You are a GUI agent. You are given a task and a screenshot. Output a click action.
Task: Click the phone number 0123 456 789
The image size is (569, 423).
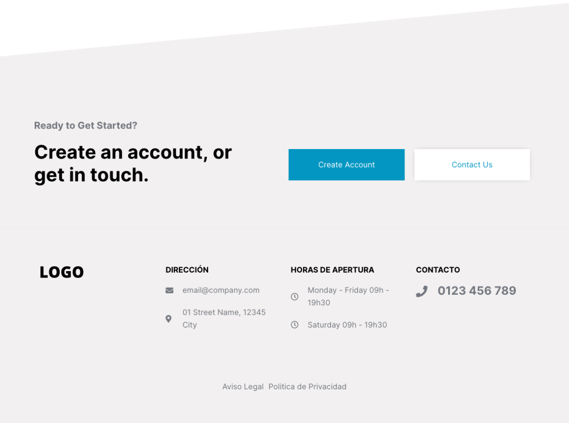point(477,291)
